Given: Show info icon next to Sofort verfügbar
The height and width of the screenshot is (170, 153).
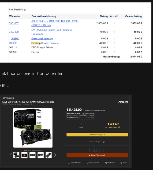Looking at the screenshot, I should (x=103, y=142).
